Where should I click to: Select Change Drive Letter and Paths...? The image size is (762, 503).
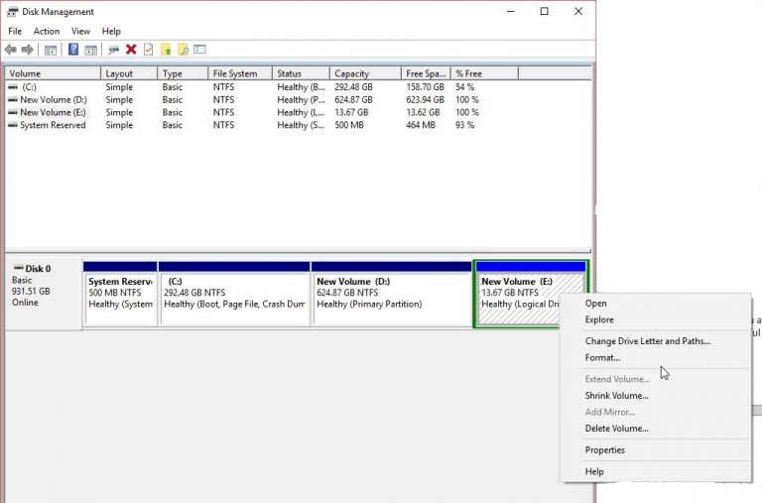point(647,341)
